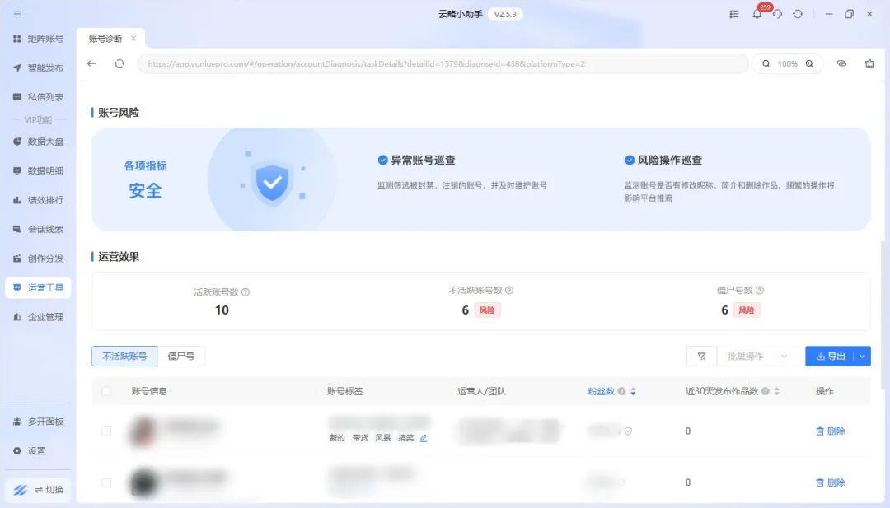Switch to the 僵尸号 tab
Image resolution: width=890 pixels, height=508 pixels.
click(x=181, y=357)
